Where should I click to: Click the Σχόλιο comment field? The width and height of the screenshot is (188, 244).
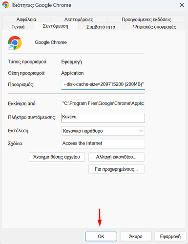pos(103,144)
